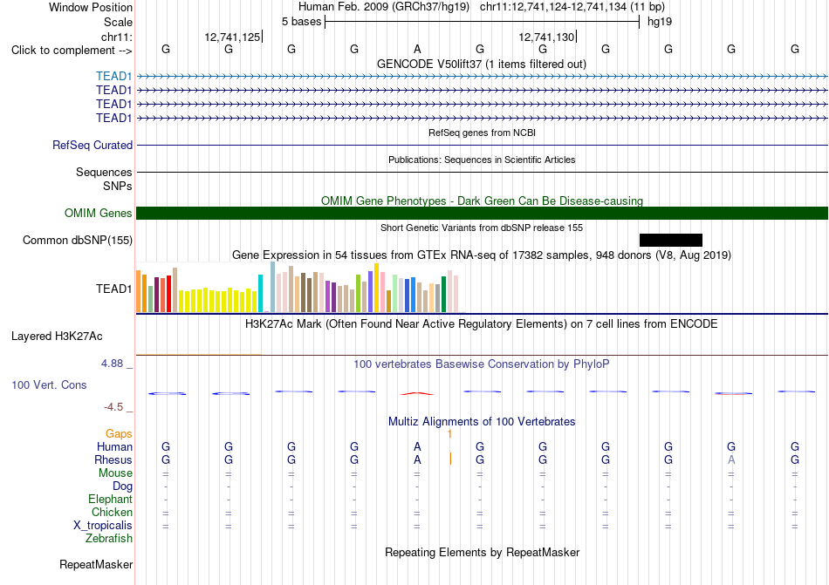Viewport: 829px width, 585px height.
Task: Open the OMIM Genes track label
Action: click(x=99, y=214)
